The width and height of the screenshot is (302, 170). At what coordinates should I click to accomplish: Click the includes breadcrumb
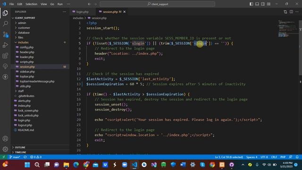point(78,18)
